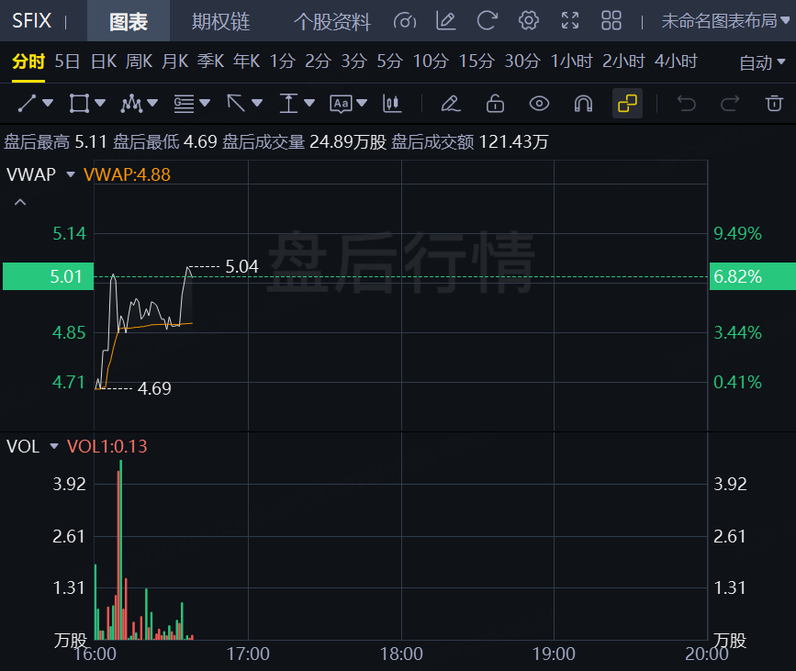Open the multi-chart grid layout icon
Screen dimensions: 796x671
pos(611,21)
